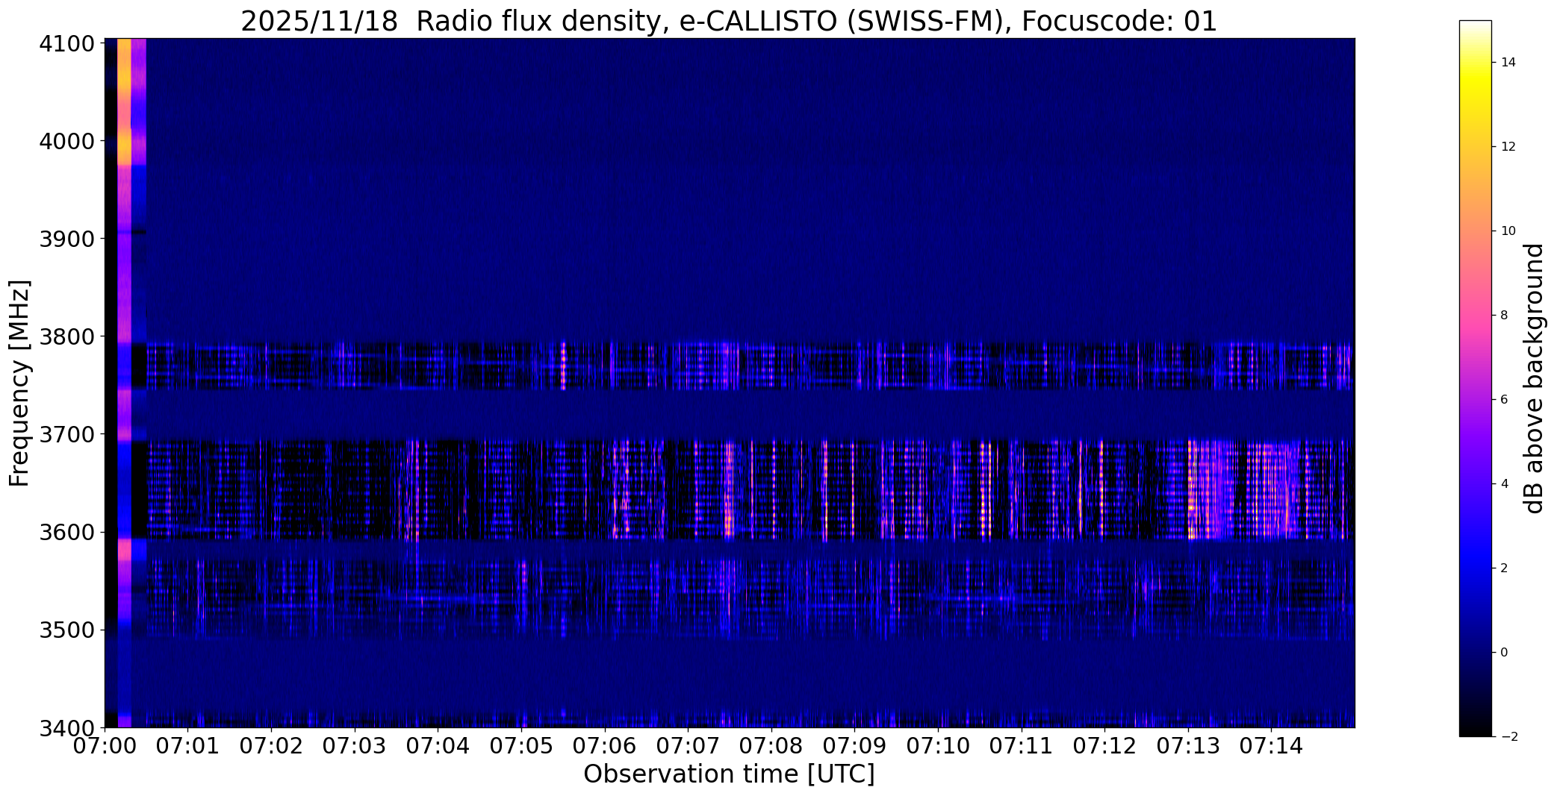Click the 07:14 time tick label
1557x796 pixels.
coord(1272,746)
